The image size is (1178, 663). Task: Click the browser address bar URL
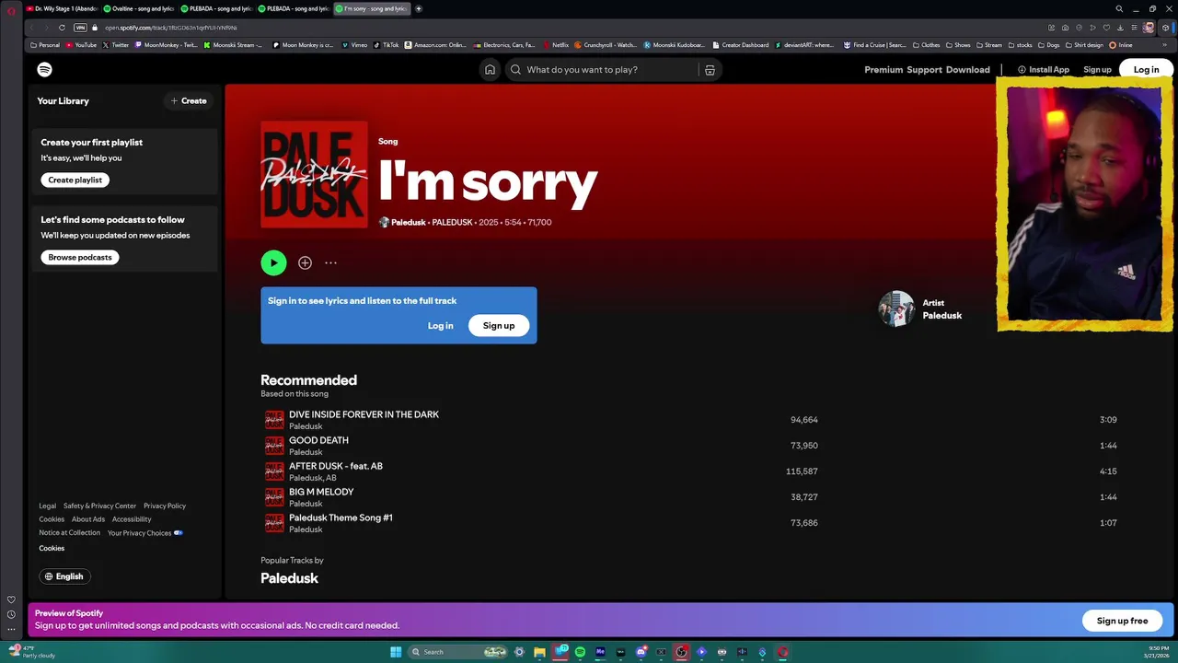tap(171, 28)
